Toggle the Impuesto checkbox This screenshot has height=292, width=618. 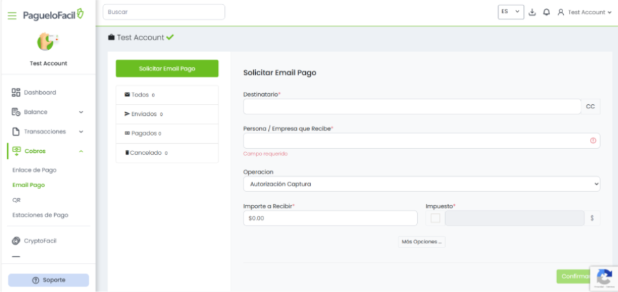[x=435, y=218]
